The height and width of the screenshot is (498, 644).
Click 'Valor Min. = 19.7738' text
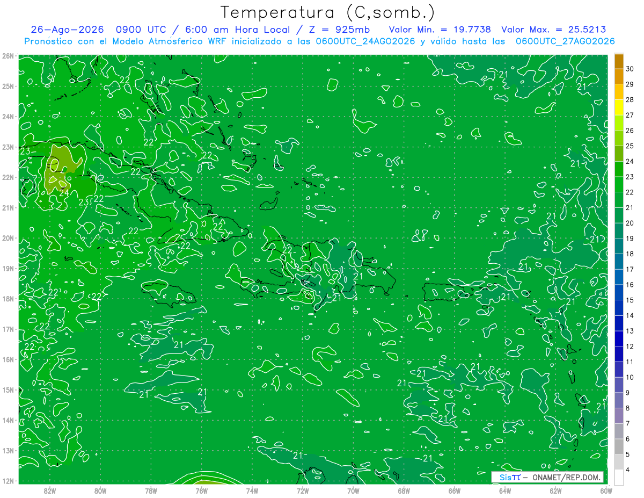click(x=440, y=30)
